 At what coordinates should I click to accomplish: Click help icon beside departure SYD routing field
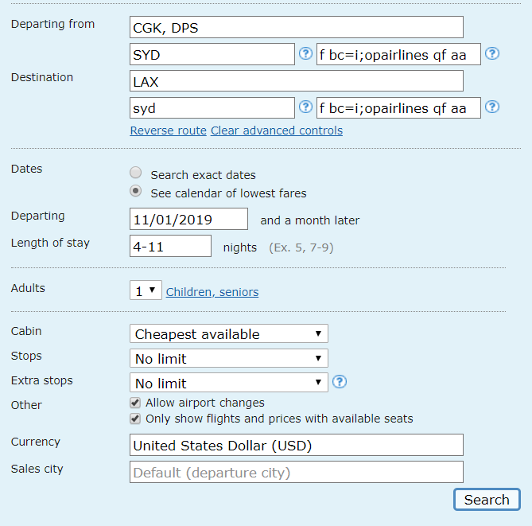305,54
